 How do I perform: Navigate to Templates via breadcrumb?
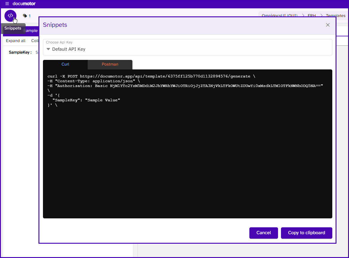(335, 15)
